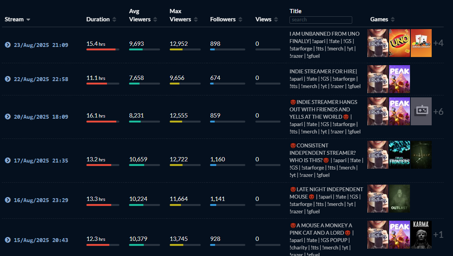Sort table by Duration column
The width and height of the screenshot is (453, 256).
(101, 19)
